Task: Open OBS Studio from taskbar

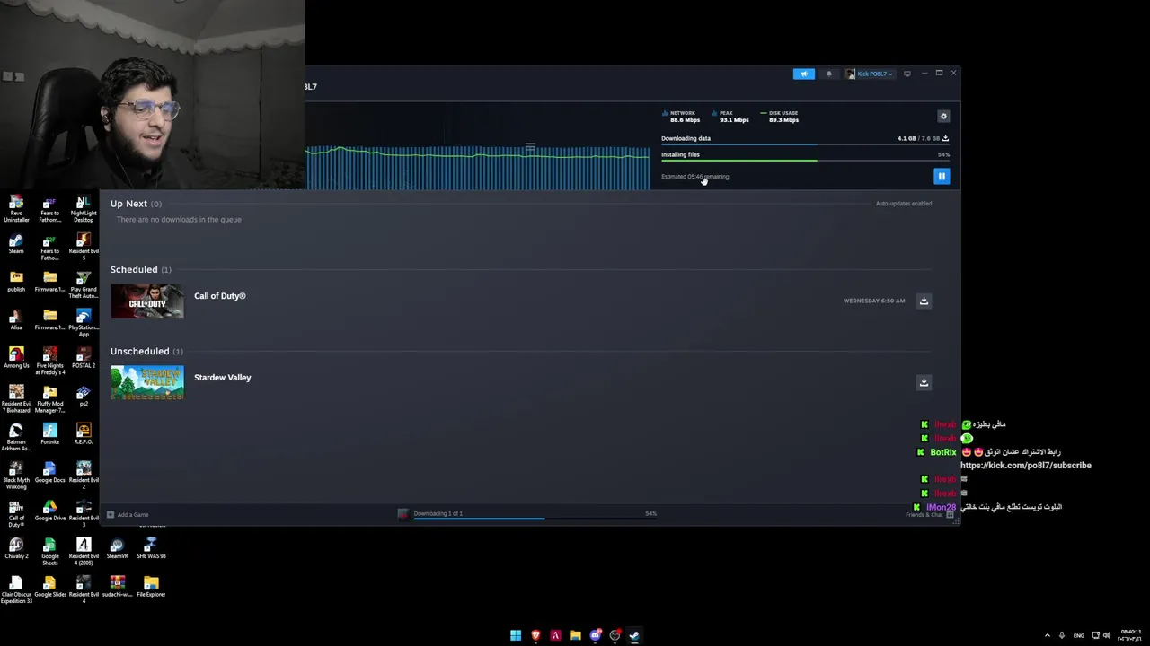Action: [615, 635]
